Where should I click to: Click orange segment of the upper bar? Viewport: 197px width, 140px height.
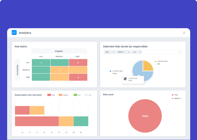click(x=37, y=110)
